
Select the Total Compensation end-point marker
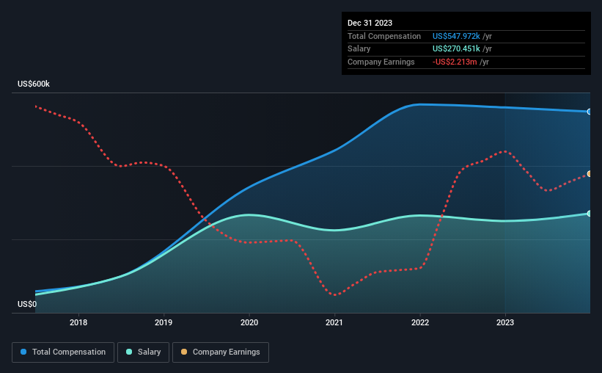pyautogui.click(x=589, y=112)
